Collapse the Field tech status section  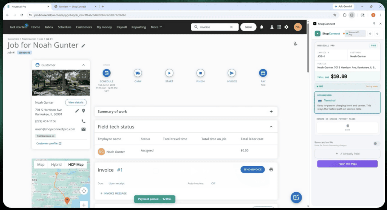click(271, 127)
